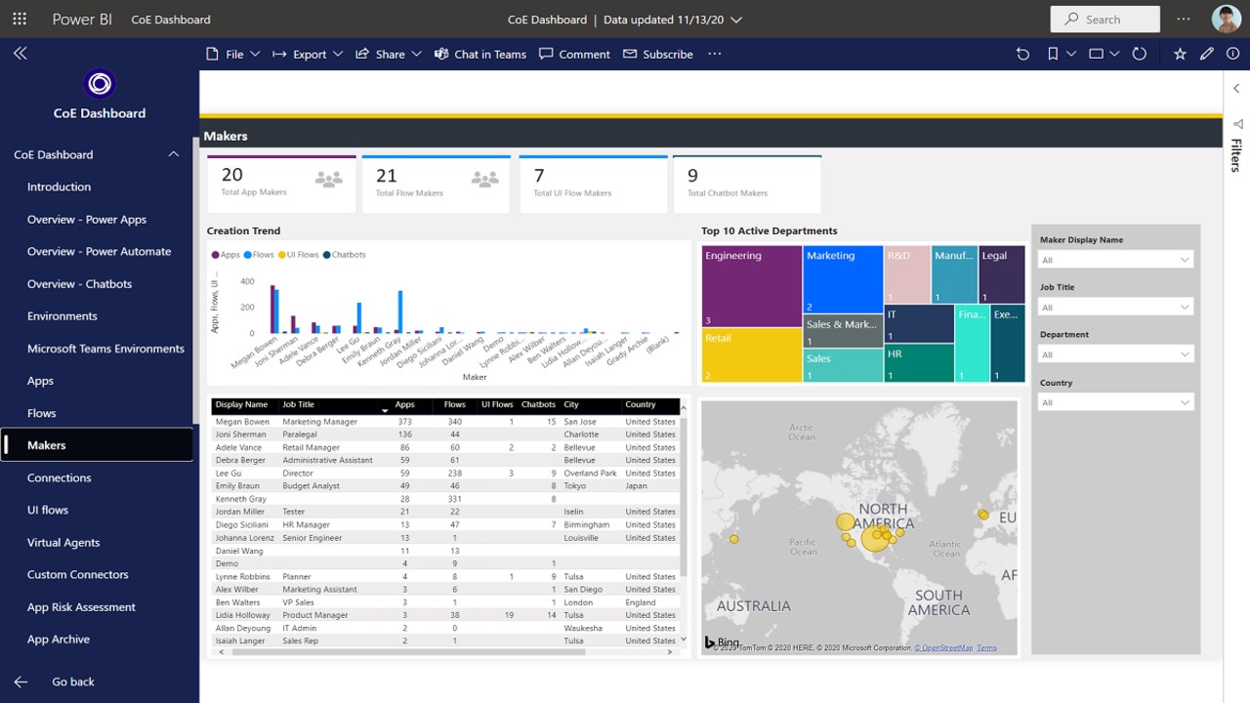Viewport: 1250px width, 703px height.
Task: Click the UI Flows legend color dot
Action: point(282,255)
